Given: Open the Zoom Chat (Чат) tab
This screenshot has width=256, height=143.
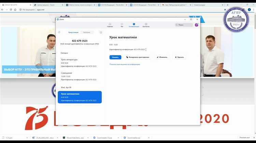Looking at the screenshot, I should [x=122, y=25].
